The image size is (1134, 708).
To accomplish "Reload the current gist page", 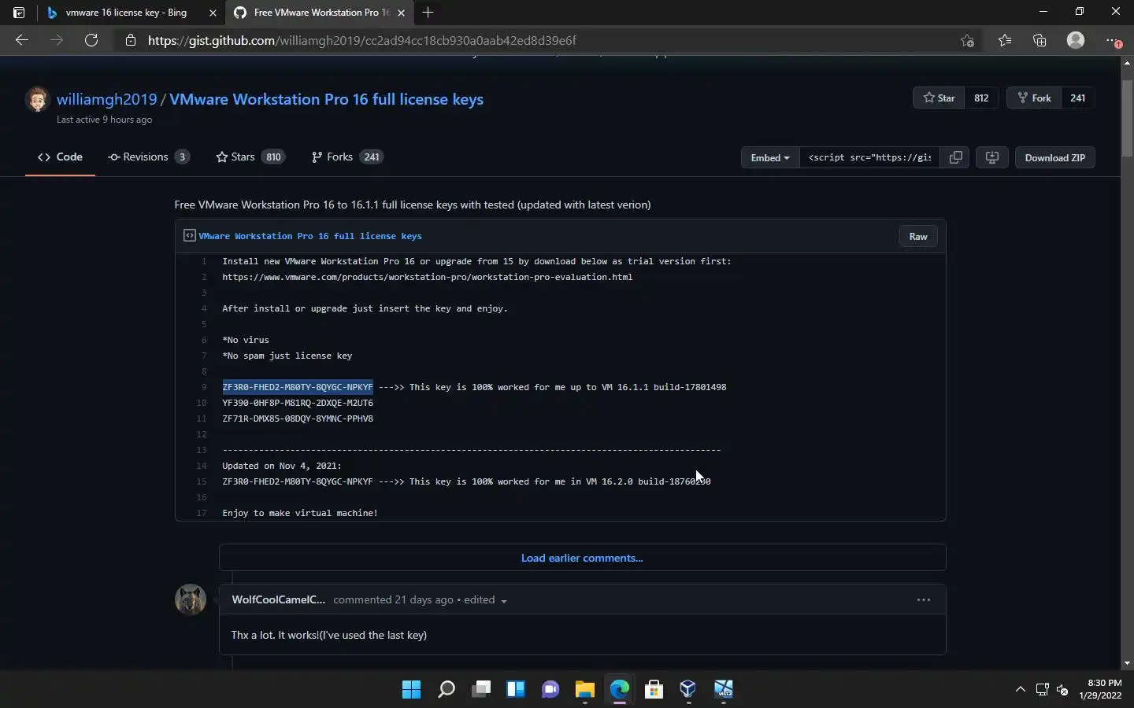I will click(91, 40).
